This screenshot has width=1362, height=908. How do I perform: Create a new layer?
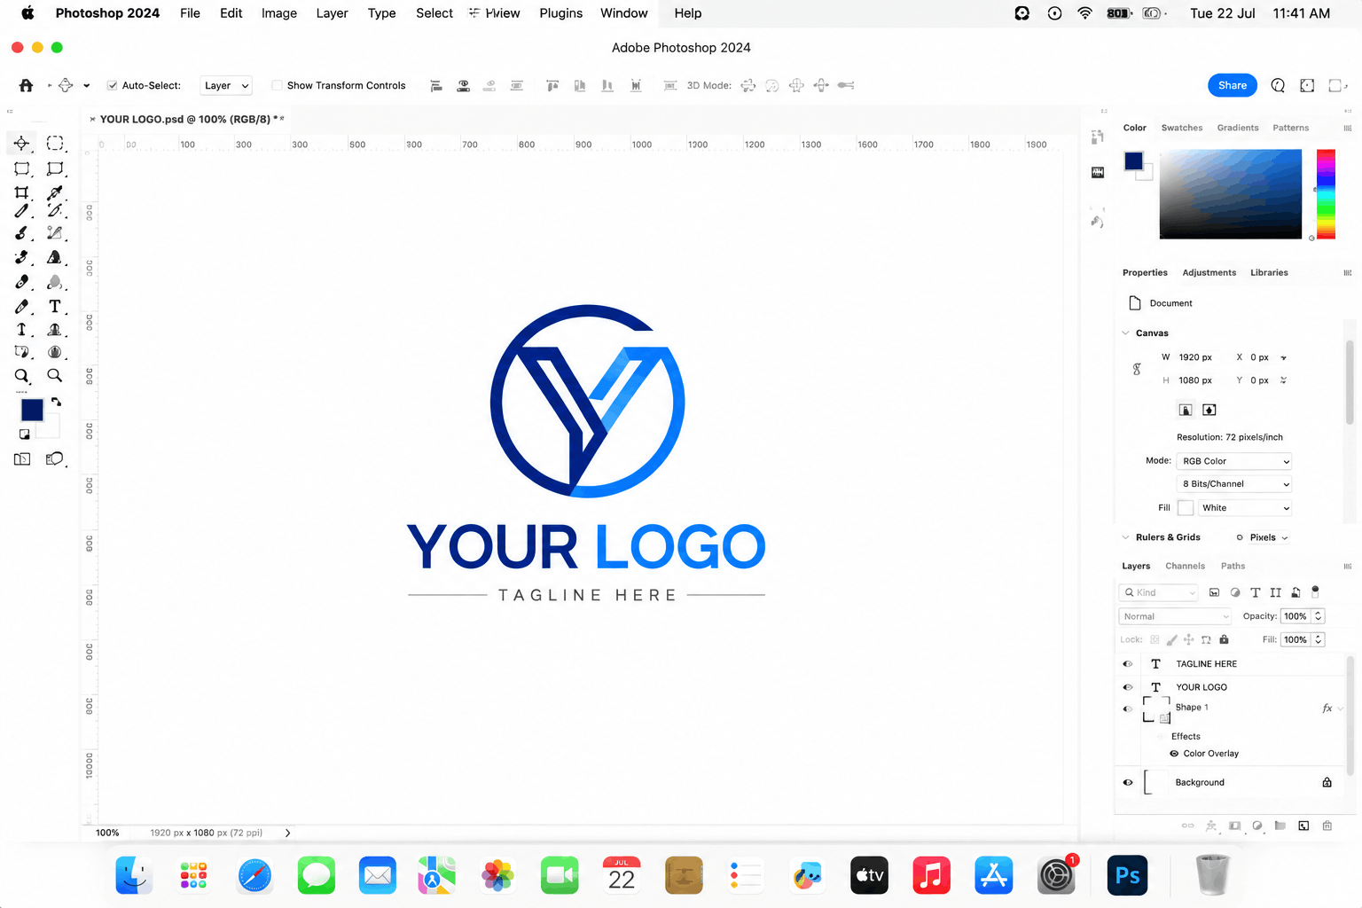pyautogui.click(x=1303, y=826)
